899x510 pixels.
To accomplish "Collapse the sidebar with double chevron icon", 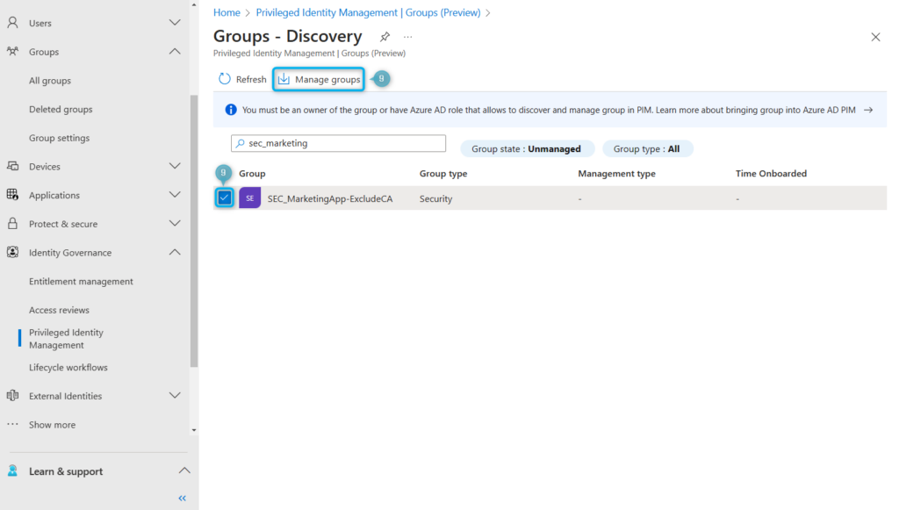I will [x=183, y=498].
